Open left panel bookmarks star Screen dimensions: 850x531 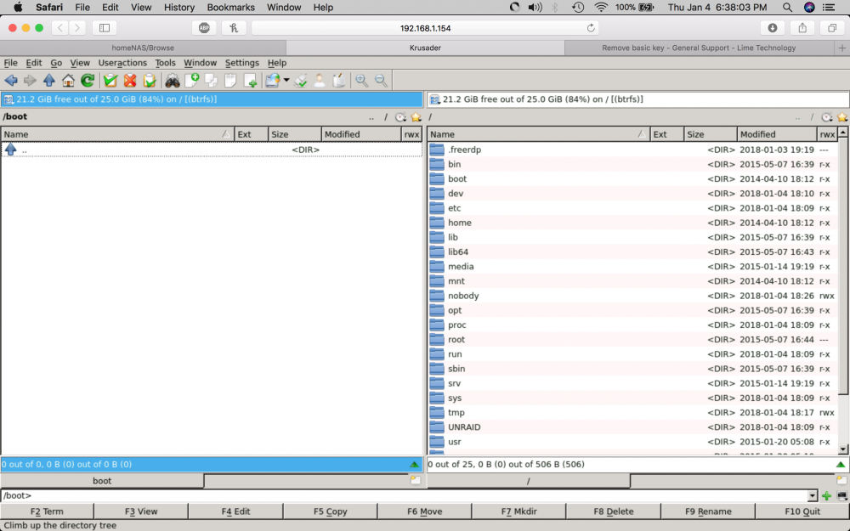(416, 117)
